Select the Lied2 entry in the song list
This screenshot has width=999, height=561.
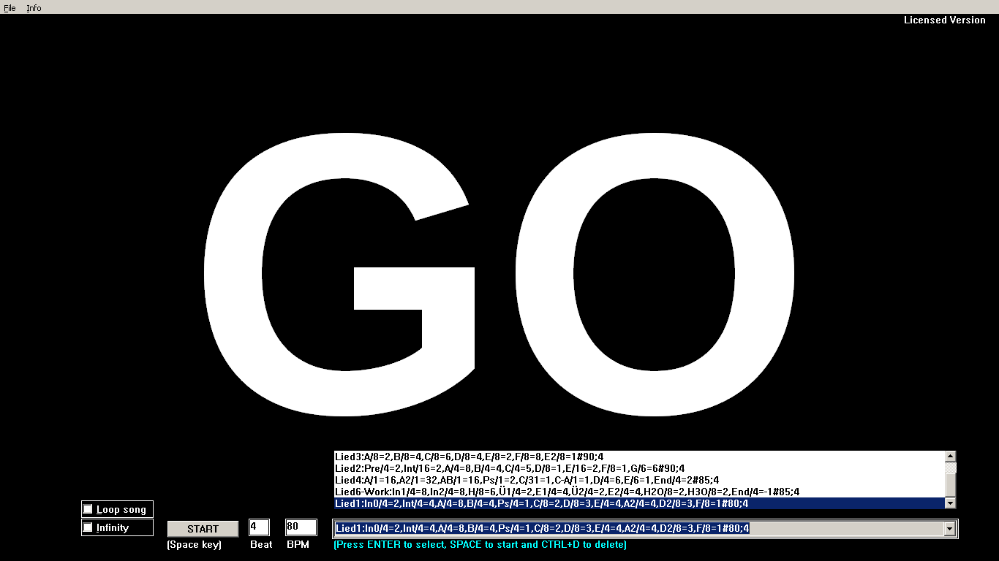point(509,468)
